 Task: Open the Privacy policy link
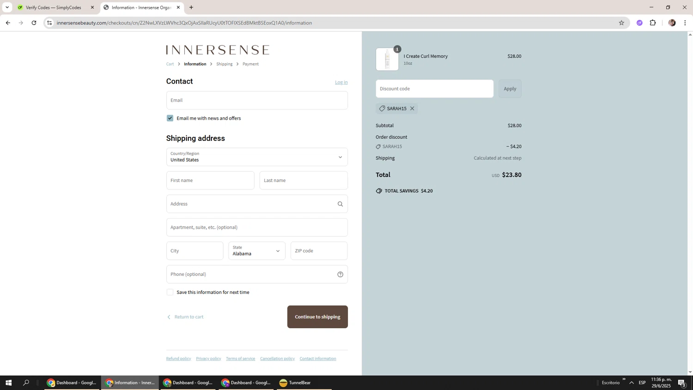coord(208,359)
